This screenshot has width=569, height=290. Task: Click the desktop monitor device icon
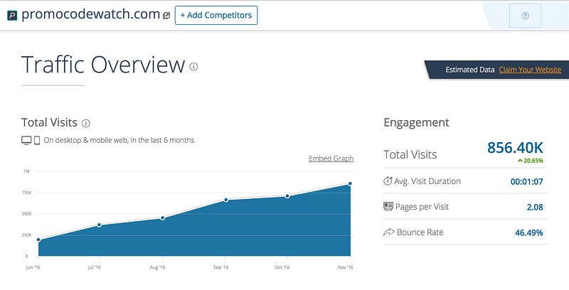click(x=26, y=140)
